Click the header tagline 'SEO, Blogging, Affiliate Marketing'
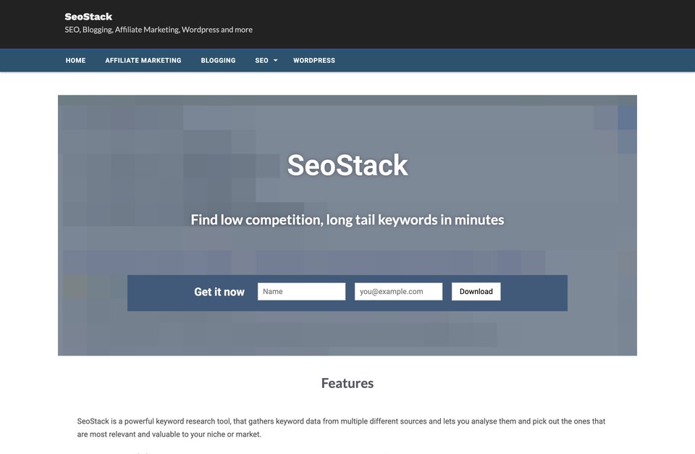Image resolution: width=695 pixels, height=454 pixels. (159, 30)
